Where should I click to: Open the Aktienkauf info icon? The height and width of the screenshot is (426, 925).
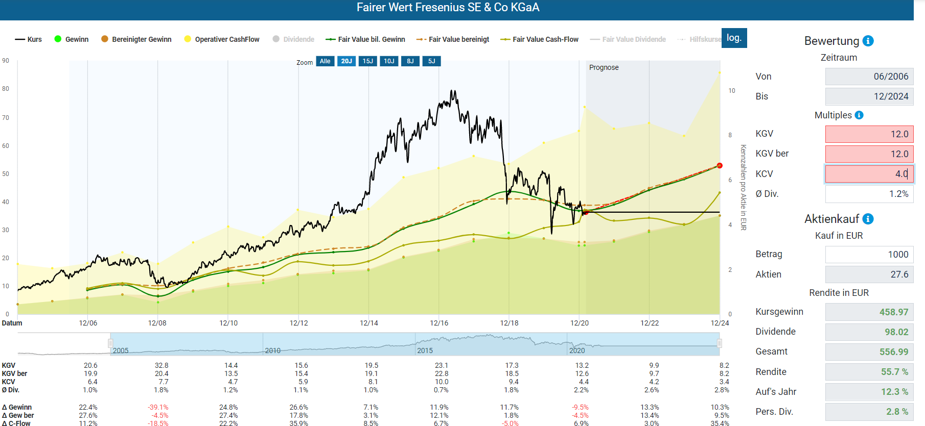[x=868, y=219]
